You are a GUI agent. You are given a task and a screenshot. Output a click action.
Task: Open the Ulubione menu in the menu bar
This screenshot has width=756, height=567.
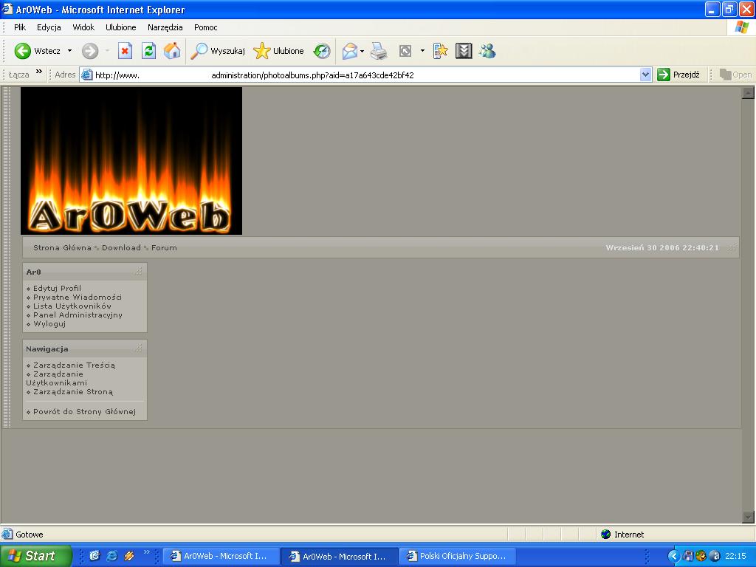click(x=120, y=27)
